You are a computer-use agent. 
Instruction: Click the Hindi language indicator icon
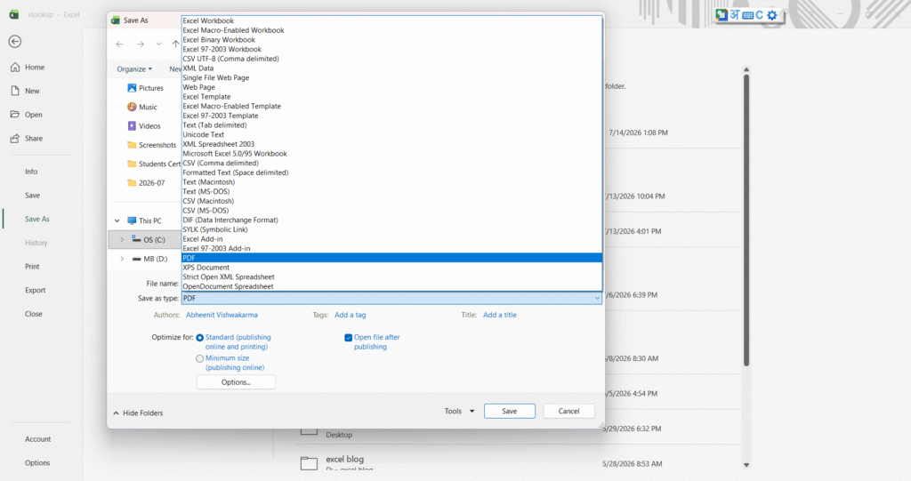(735, 15)
